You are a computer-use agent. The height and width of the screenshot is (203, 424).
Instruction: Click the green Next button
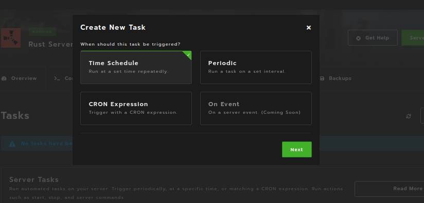[x=296, y=149]
